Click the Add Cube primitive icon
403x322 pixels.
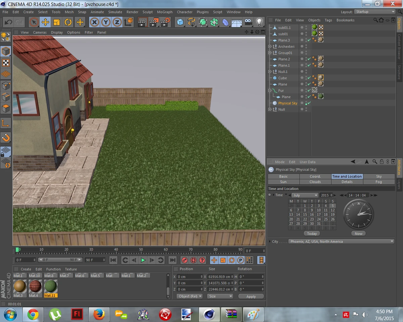point(180,22)
